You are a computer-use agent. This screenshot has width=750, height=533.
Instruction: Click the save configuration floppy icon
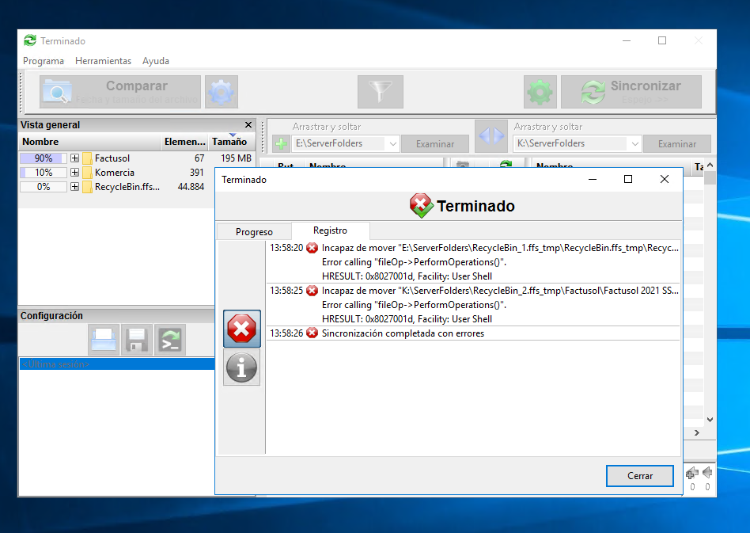[x=137, y=340]
